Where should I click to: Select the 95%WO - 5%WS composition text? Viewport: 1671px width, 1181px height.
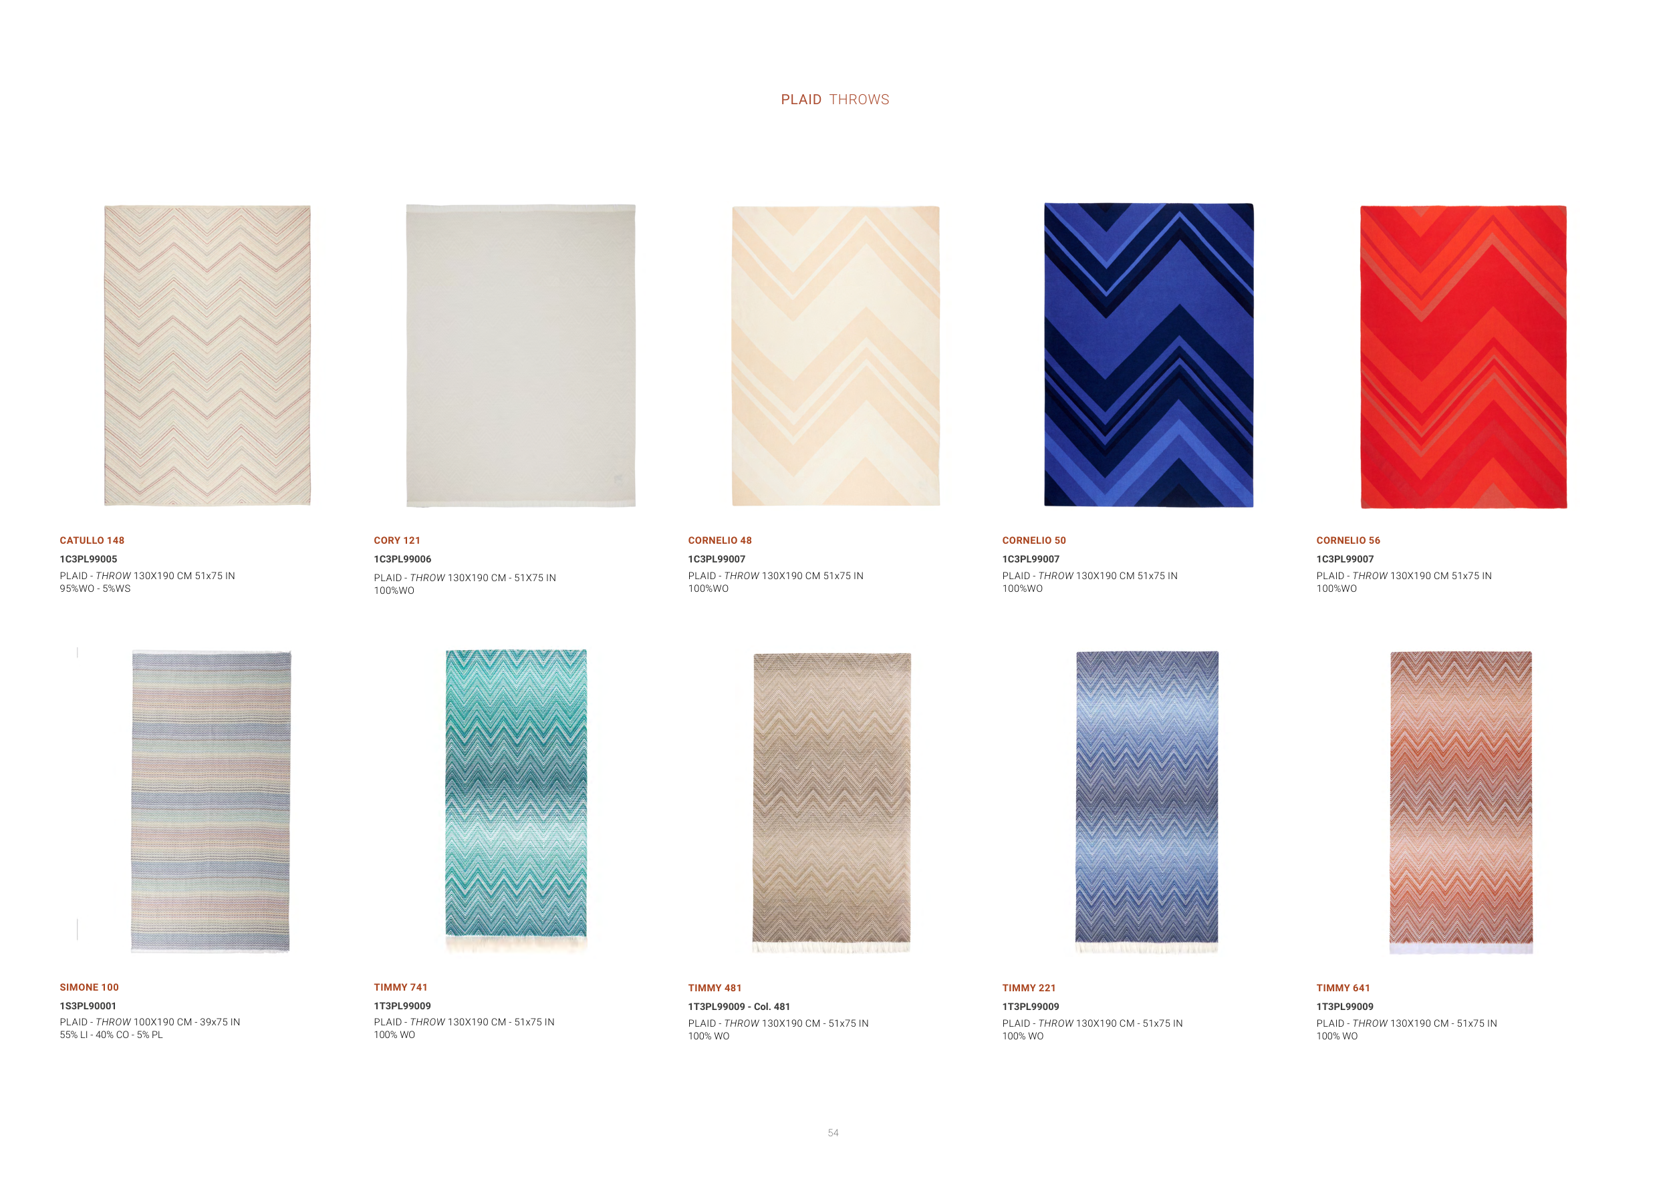click(95, 588)
